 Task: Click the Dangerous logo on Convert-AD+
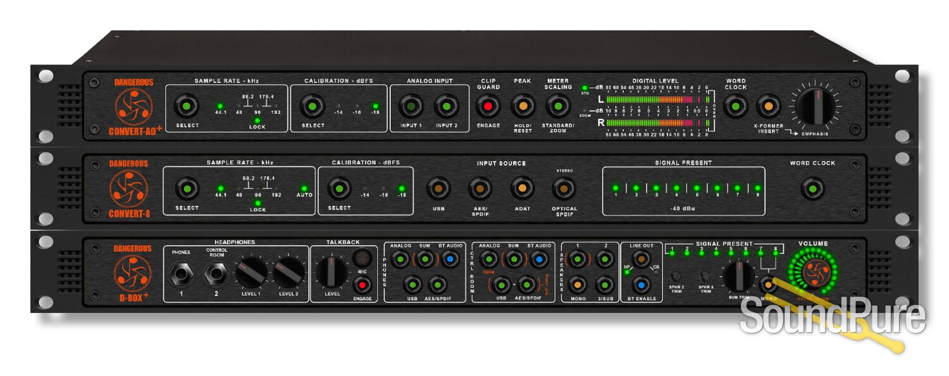(133, 106)
